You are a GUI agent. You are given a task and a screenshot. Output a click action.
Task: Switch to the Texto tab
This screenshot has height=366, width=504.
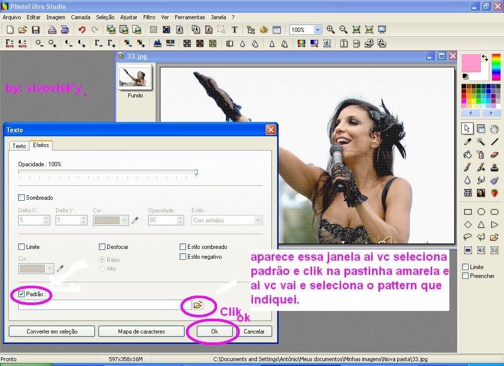click(19, 146)
